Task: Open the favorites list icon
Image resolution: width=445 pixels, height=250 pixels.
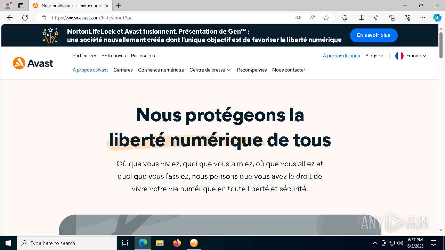Action: (x=377, y=18)
